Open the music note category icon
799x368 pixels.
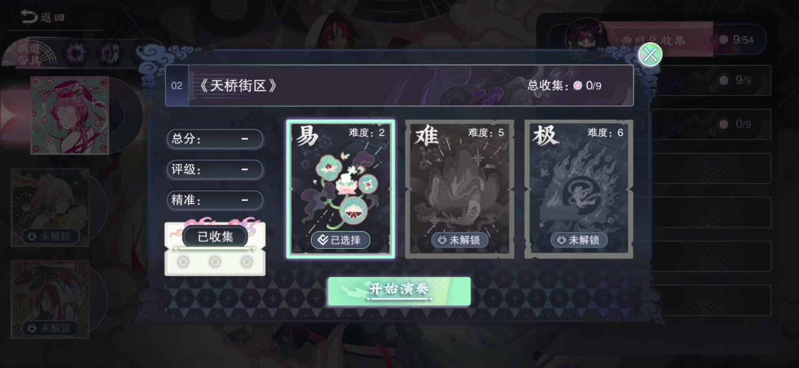pyautogui.click(x=109, y=54)
